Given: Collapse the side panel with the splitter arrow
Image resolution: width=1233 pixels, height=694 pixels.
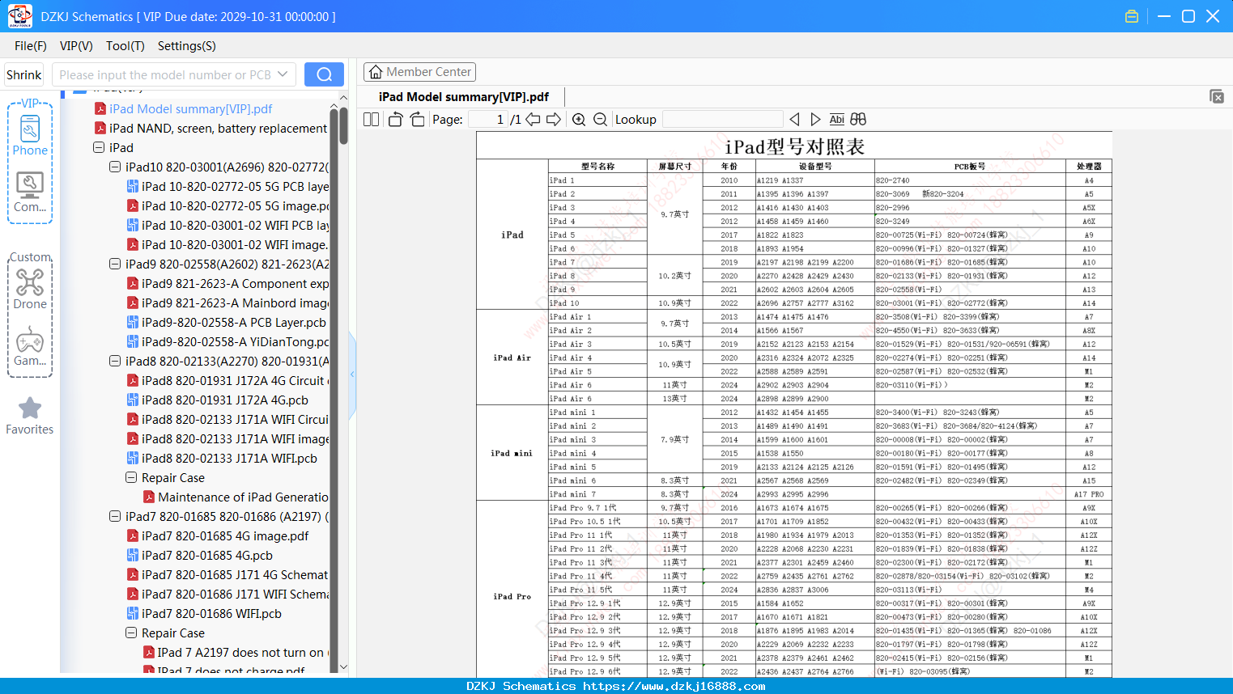Looking at the screenshot, I should [352, 374].
